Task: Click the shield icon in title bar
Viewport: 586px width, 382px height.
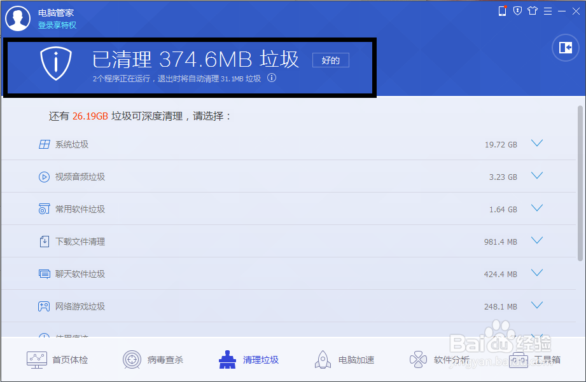Action: (x=517, y=11)
